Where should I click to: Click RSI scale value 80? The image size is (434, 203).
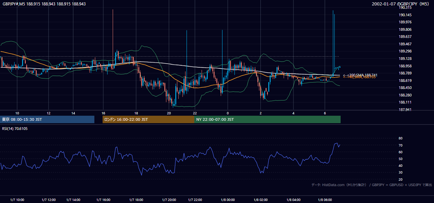[x=400, y=138]
